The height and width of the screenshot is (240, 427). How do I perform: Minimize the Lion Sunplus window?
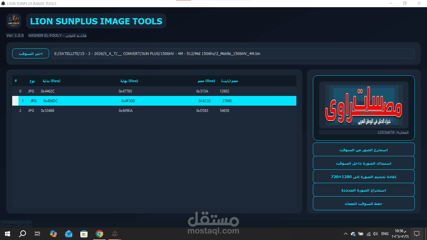(391, 3)
